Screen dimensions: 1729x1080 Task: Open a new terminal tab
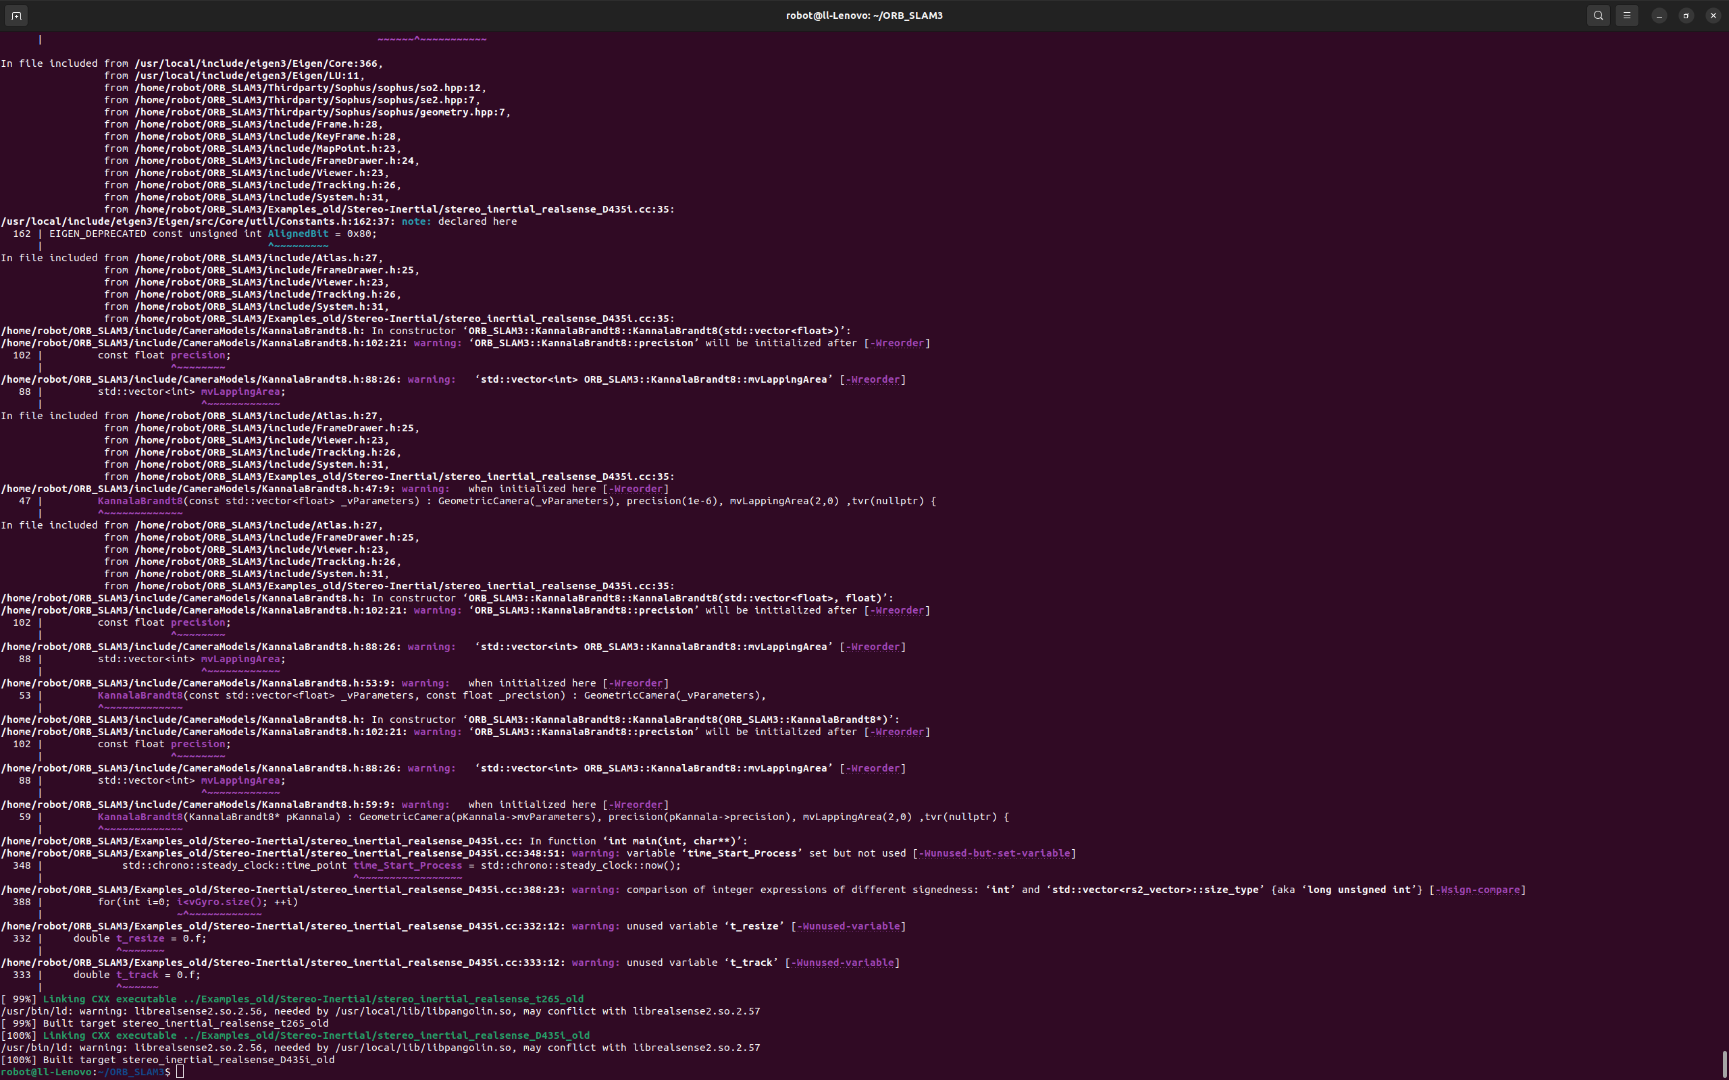16,15
